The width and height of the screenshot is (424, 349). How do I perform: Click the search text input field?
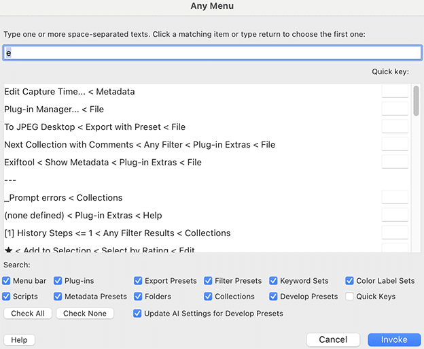tap(212, 53)
